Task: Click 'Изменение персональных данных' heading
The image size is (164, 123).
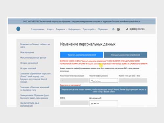Action: tap(88, 44)
